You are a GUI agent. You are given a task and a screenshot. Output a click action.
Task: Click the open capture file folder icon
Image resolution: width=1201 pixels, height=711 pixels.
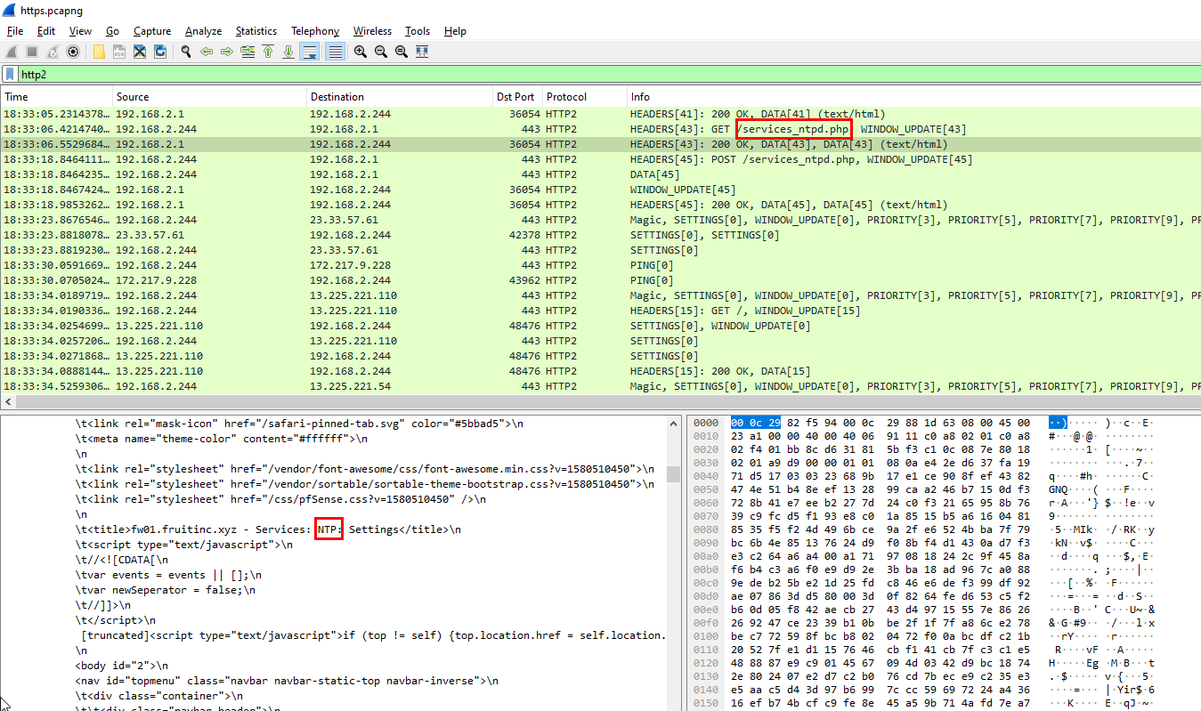(98, 52)
